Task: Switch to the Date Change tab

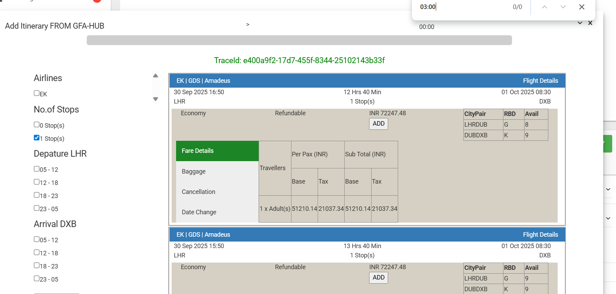Action: coord(199,212)
